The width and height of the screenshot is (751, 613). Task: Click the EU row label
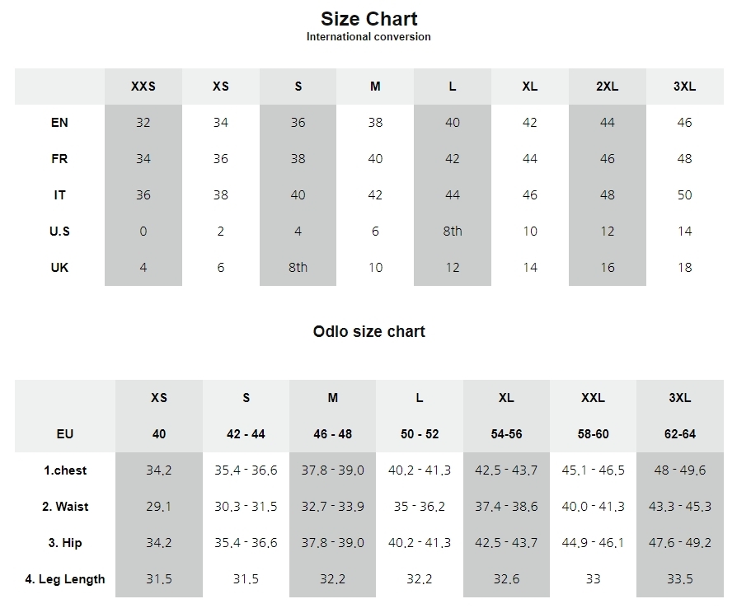click(65, 434)
